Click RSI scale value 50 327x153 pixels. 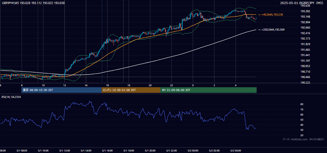point(302,120)
